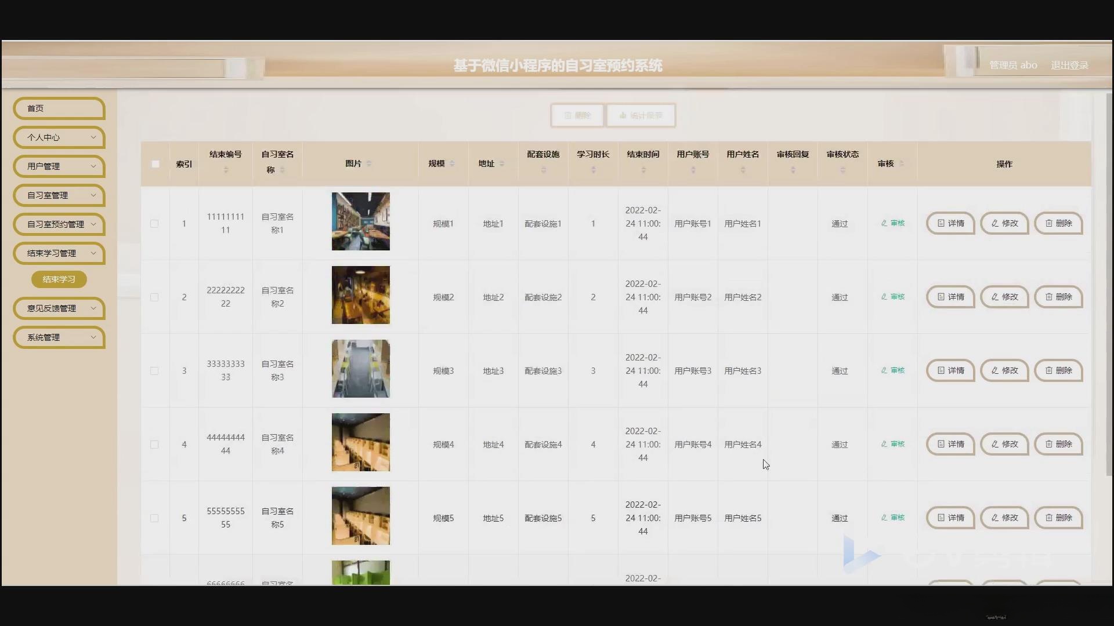
Task: Click the 修改 edit icon for 自习室名称2
Action: [1004, 297]
